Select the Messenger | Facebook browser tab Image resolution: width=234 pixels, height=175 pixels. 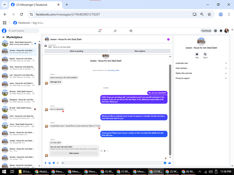tap(36, 5)
